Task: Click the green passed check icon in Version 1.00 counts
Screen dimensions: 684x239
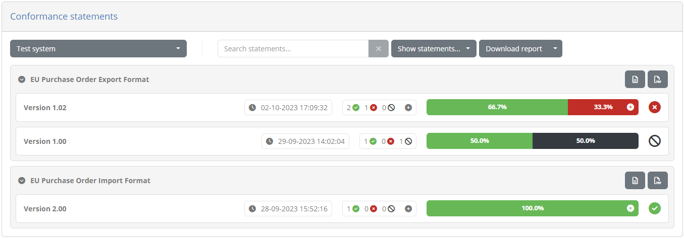Action: pyautogui.click(x=373, y=141)
